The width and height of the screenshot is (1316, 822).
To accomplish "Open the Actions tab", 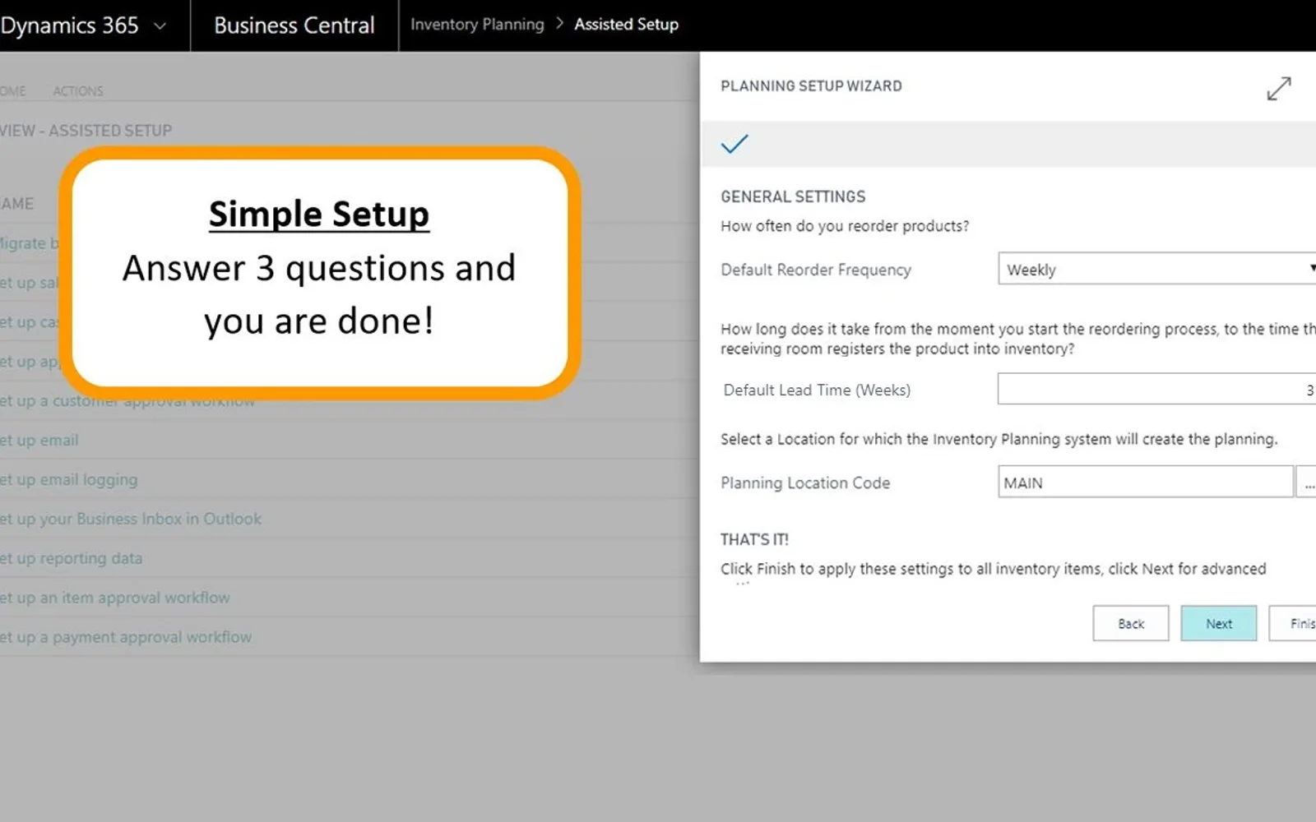I will pyautogui.click(x=78, y=91).
